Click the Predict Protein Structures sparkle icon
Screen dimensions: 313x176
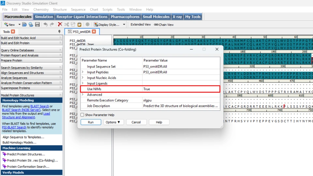pos(4,154)
